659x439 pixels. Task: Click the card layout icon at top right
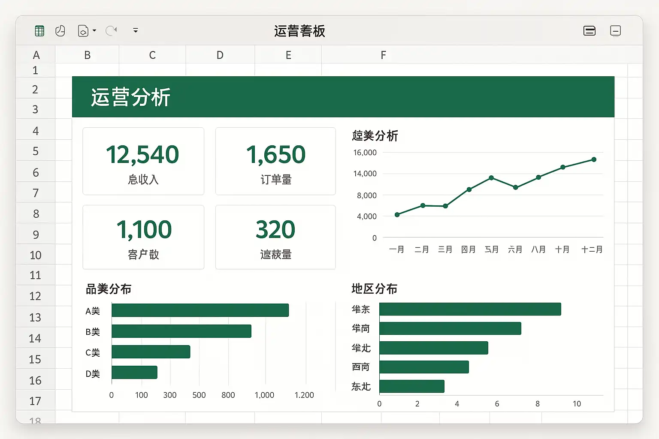click(589, 31)
